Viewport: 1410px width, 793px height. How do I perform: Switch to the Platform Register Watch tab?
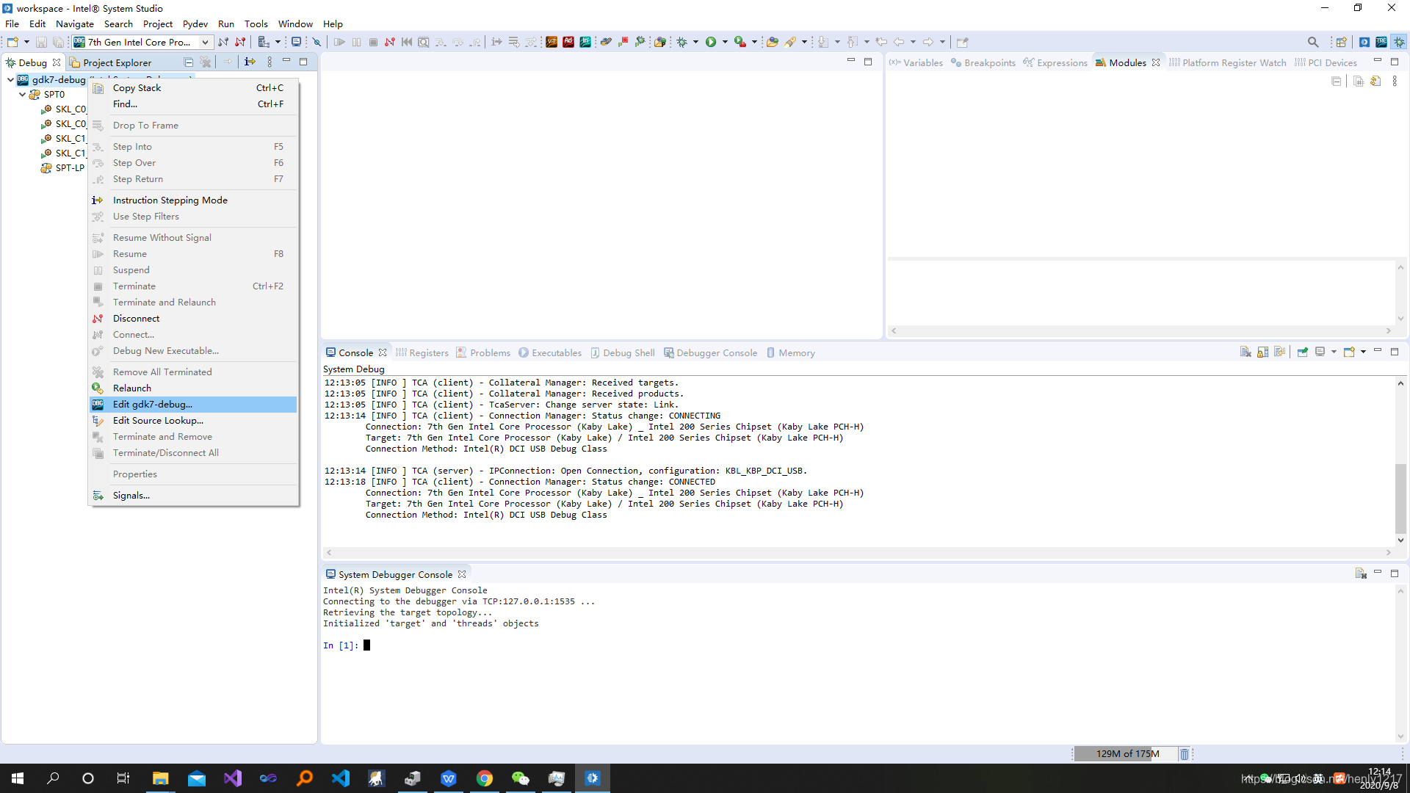[x=1227, y=62]
